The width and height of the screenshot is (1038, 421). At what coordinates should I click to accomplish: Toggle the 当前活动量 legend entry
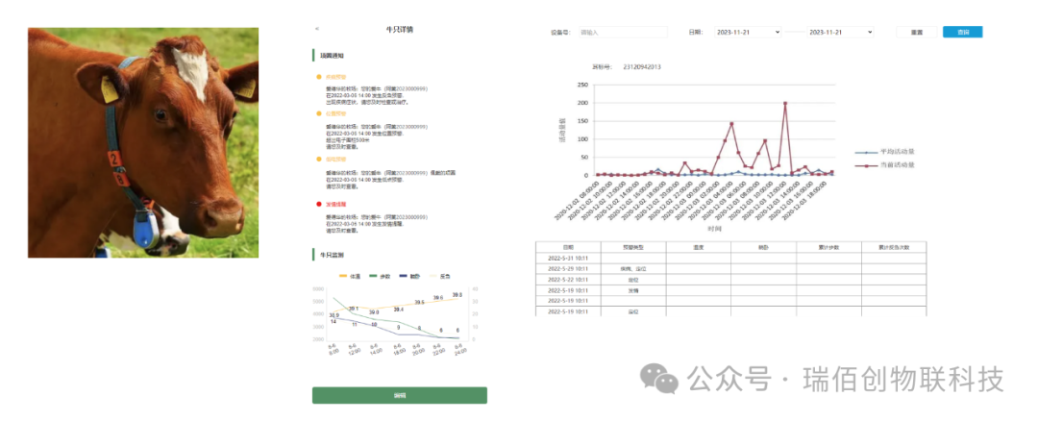point(883,165)
